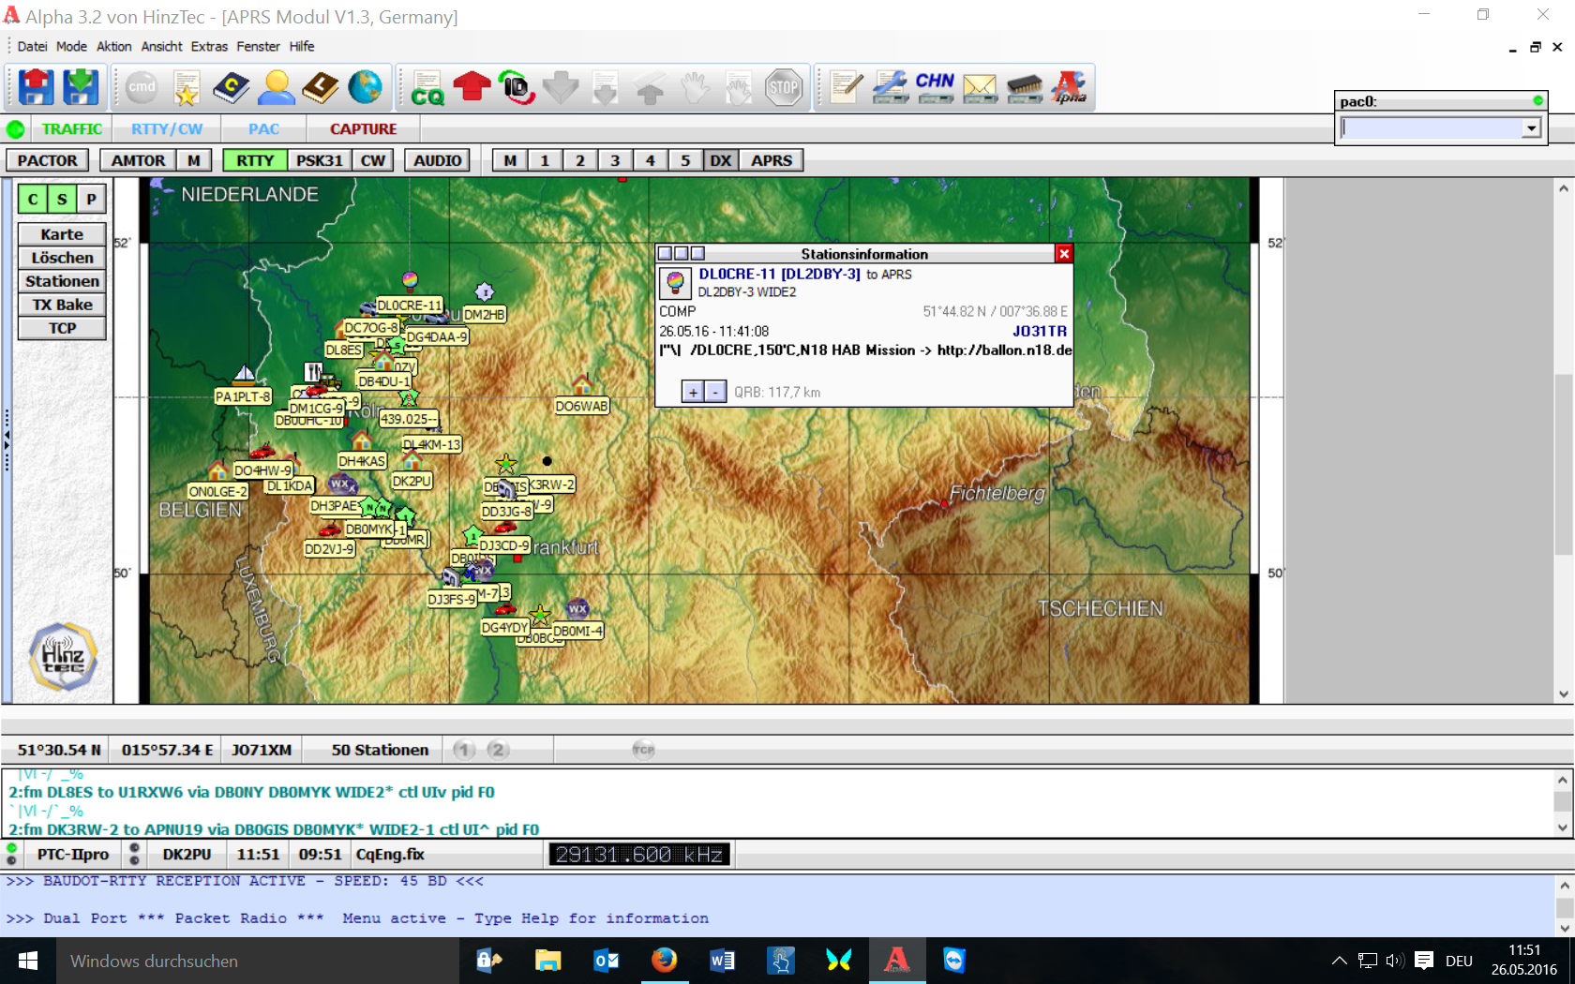This screenshot has width=1575, height=984.
Task: Expand the pac0 dropdown list
Action: [x=1531, y=127]
